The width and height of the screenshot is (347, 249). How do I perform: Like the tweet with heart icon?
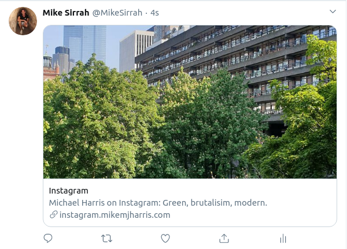pos(165,239)
